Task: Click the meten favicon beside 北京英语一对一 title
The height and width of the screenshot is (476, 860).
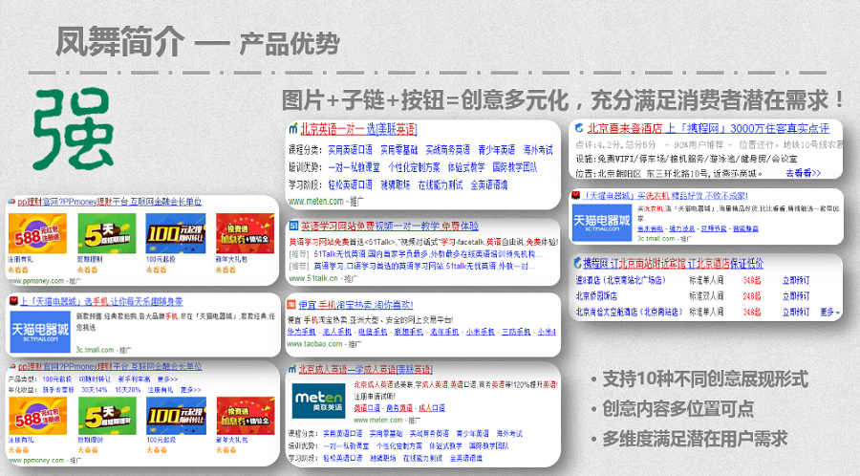Action: [293, 129]
